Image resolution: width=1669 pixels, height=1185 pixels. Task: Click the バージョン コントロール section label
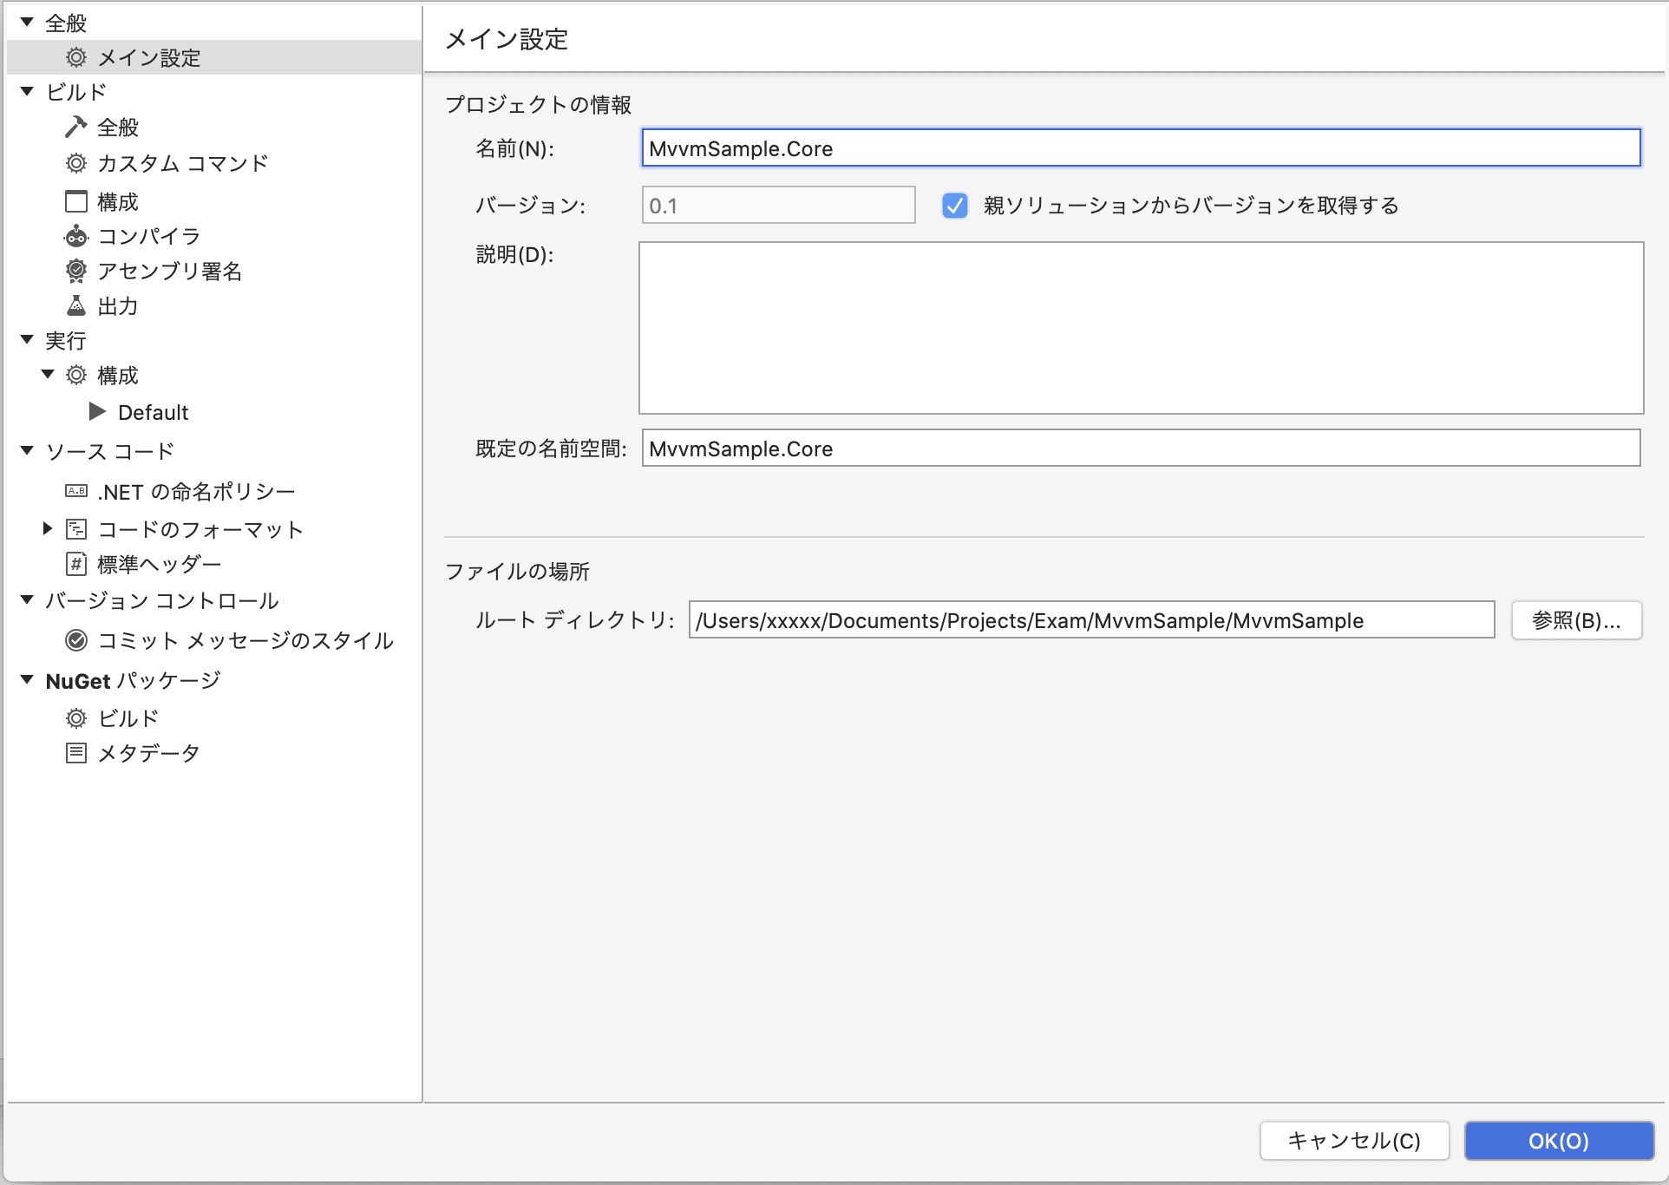[162, 600]
